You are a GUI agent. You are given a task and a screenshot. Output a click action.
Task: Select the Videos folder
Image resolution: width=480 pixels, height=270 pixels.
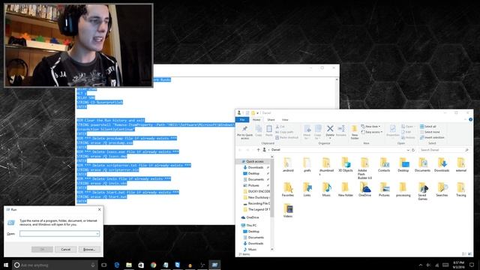click(x=288, y=211)
